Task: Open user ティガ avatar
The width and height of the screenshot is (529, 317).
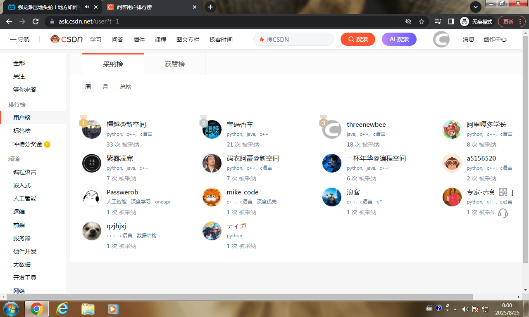Action: [212, 231]
